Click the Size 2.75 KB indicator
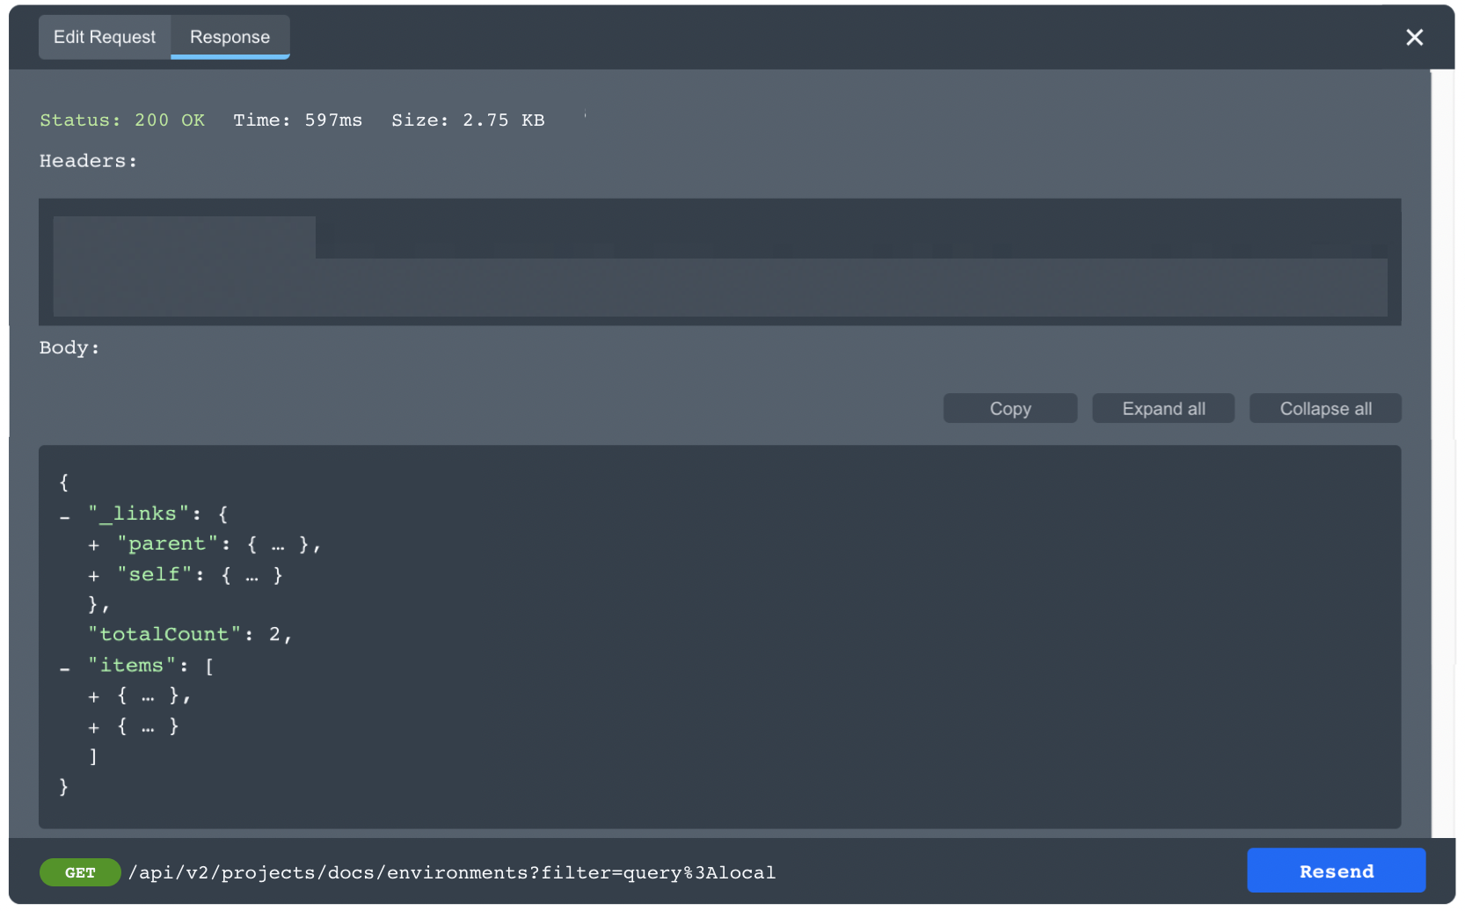 [x=469, y=120]
